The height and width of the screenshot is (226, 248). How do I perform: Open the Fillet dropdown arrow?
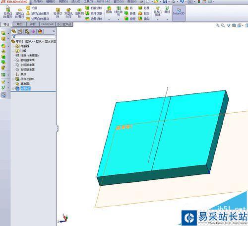tap(109, 19)
